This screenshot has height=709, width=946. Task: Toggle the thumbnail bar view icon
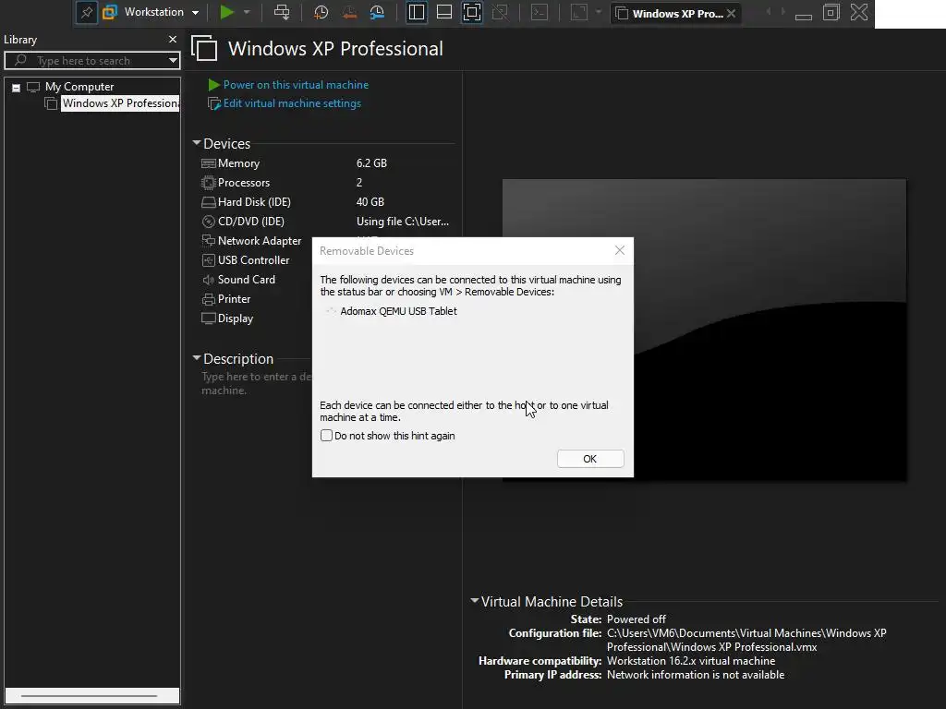coord(444,12)
